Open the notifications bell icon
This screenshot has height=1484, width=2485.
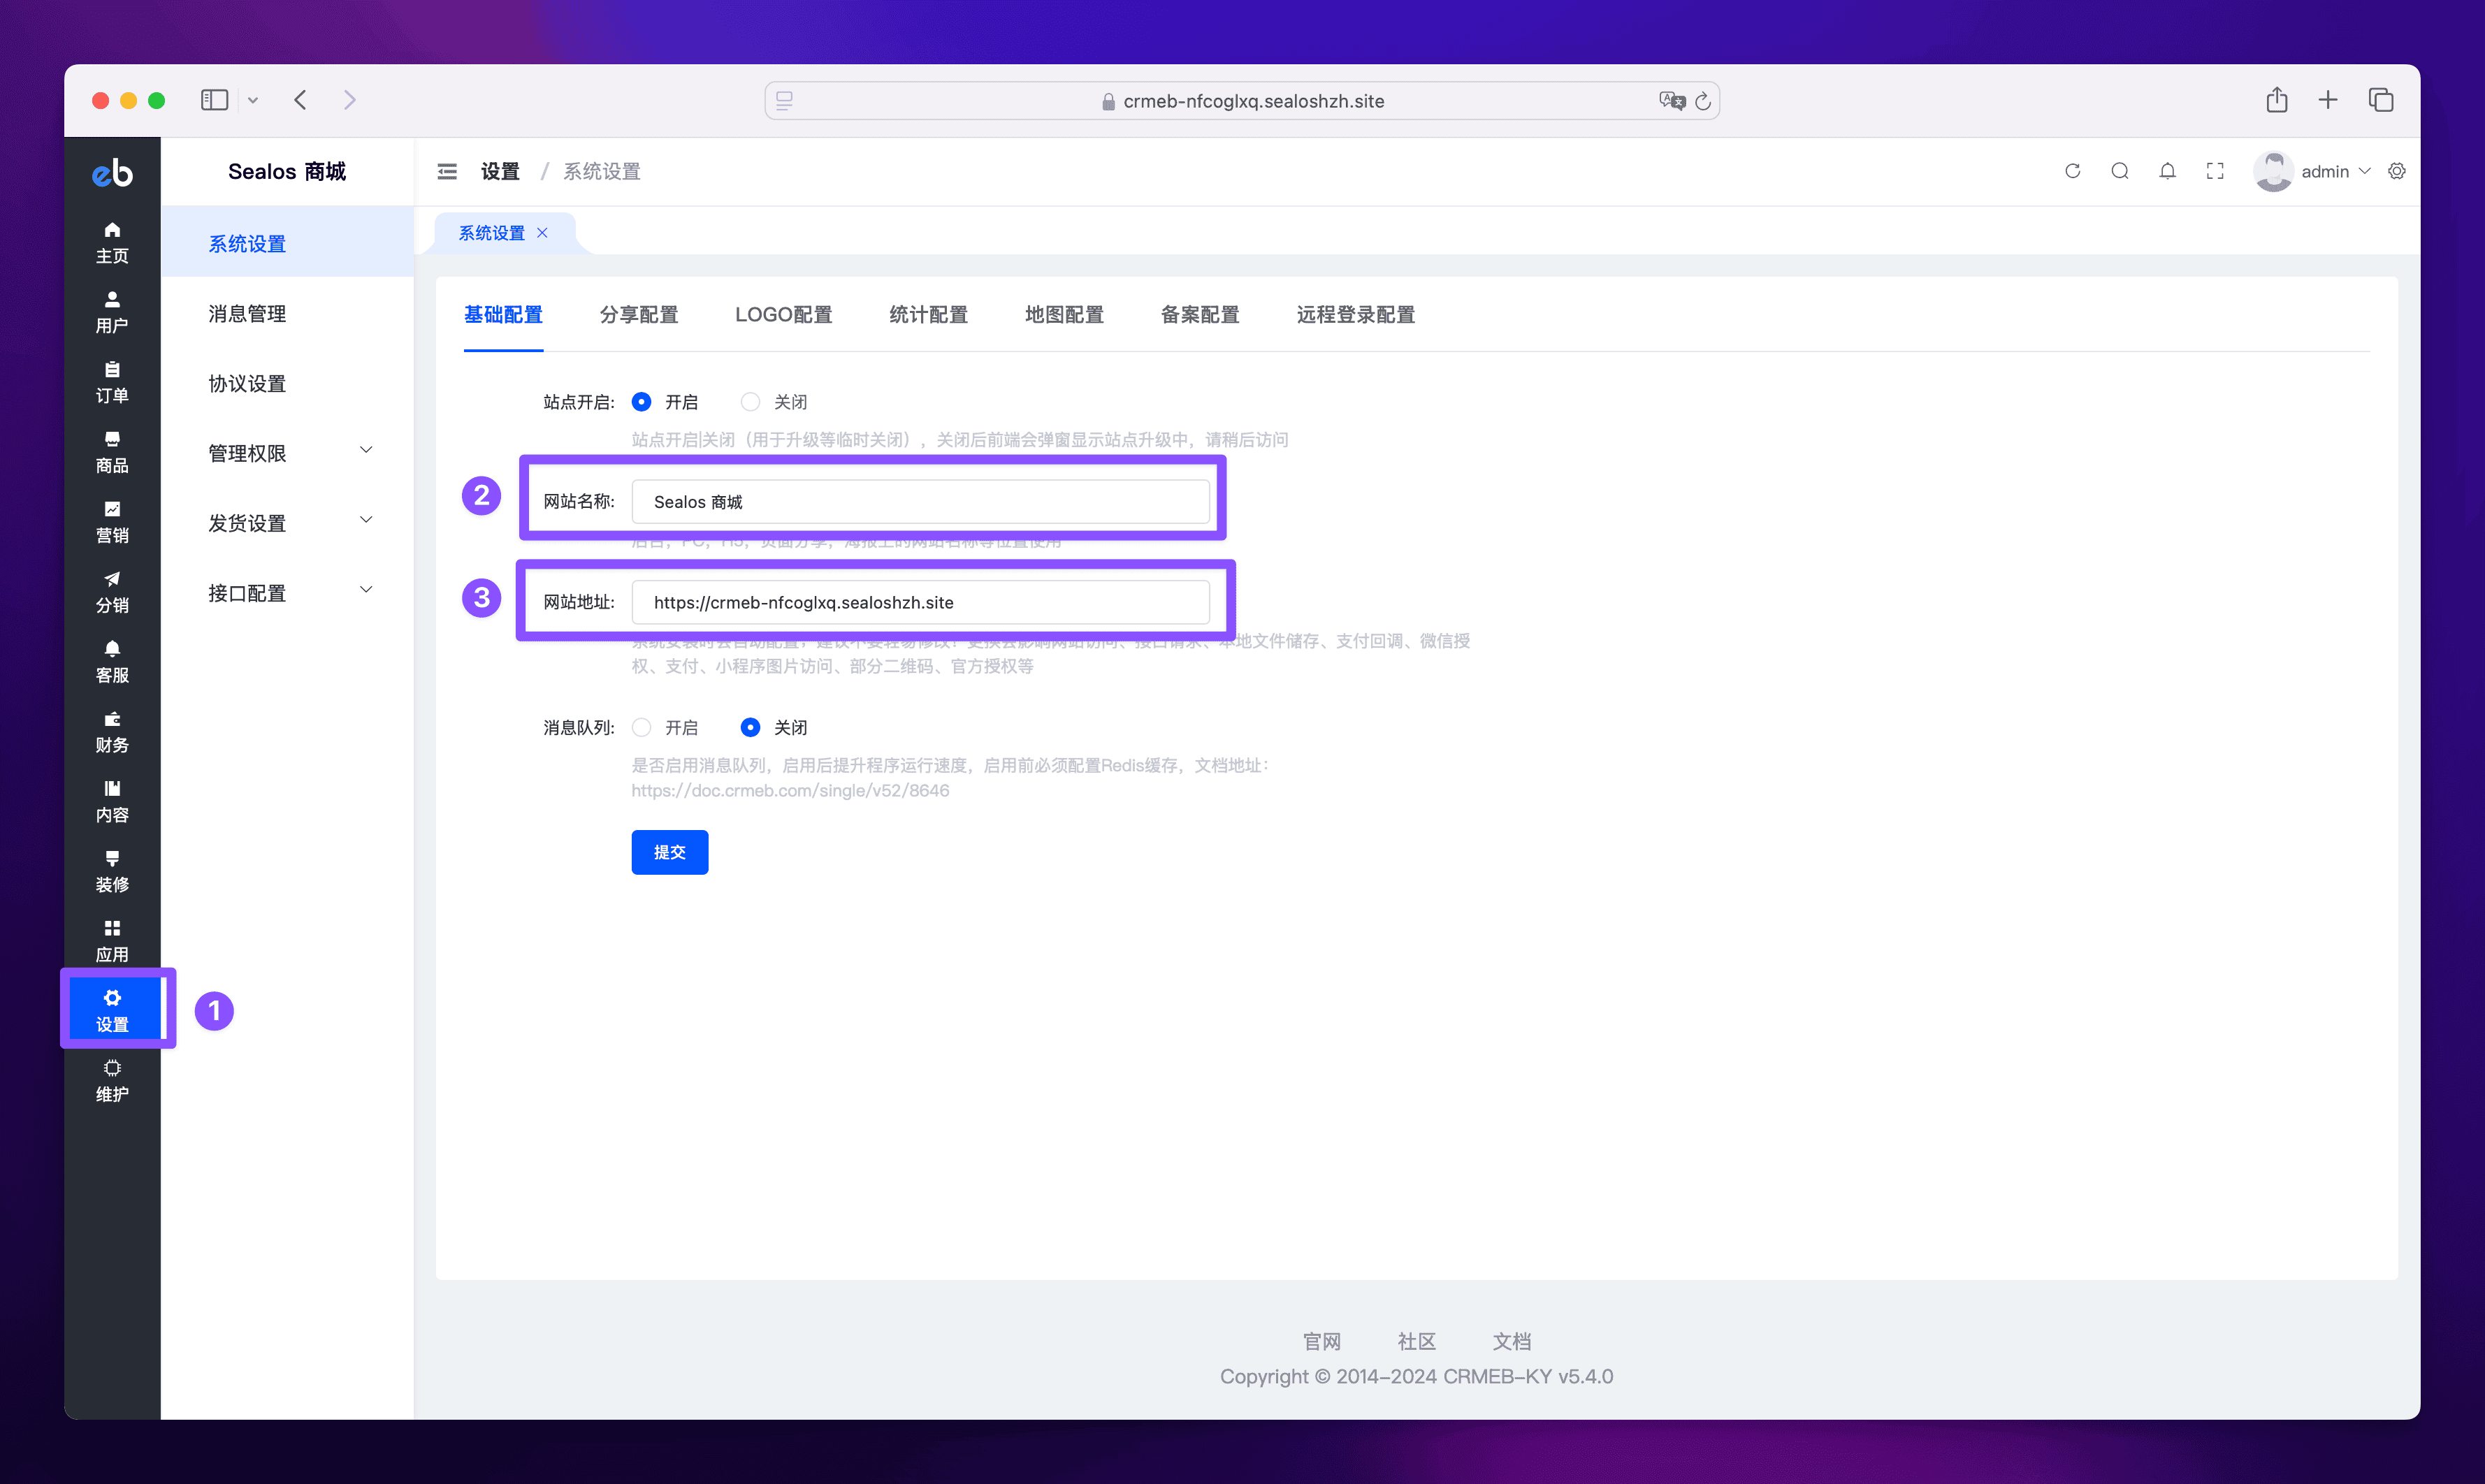[x=2167, y=171]
